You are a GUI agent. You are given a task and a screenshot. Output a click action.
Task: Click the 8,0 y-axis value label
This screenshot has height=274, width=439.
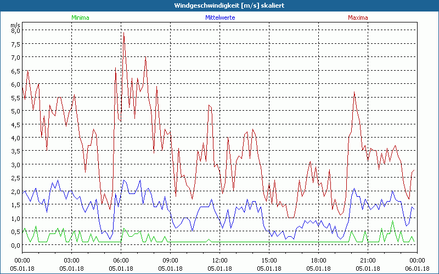(x=15, y=31)
